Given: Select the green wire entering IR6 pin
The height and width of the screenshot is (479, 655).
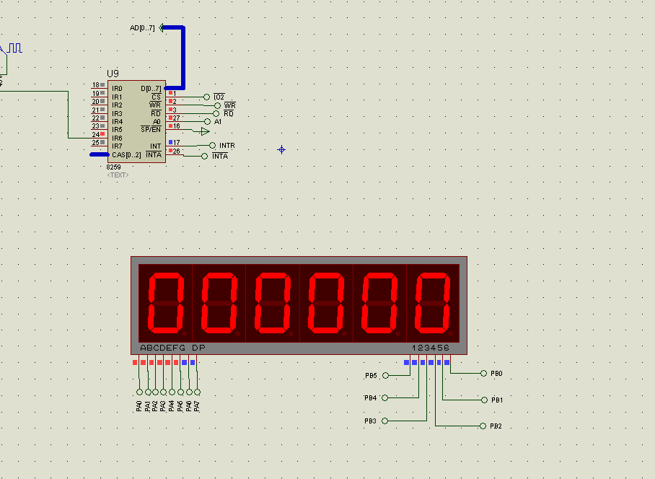Looking at the screenshot, I should click(68, 115).
